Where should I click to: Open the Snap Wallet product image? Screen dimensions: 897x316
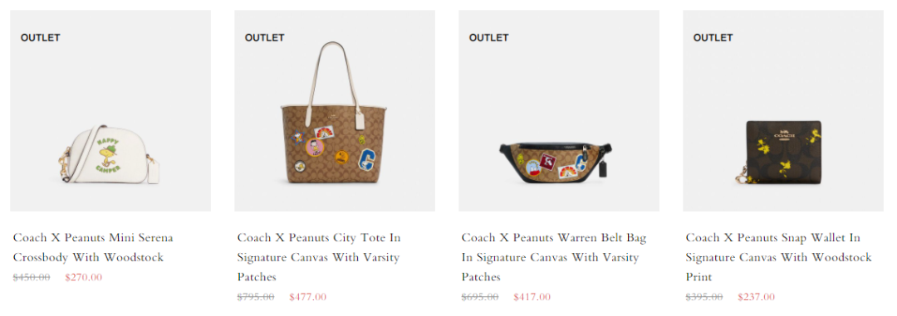(783, 111)
